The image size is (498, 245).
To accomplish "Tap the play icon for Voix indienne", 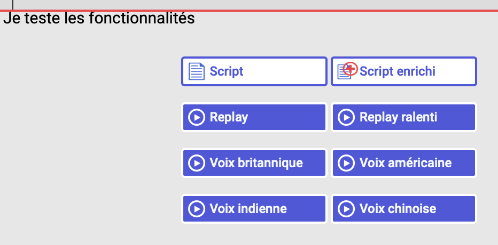I will [197, 209].
